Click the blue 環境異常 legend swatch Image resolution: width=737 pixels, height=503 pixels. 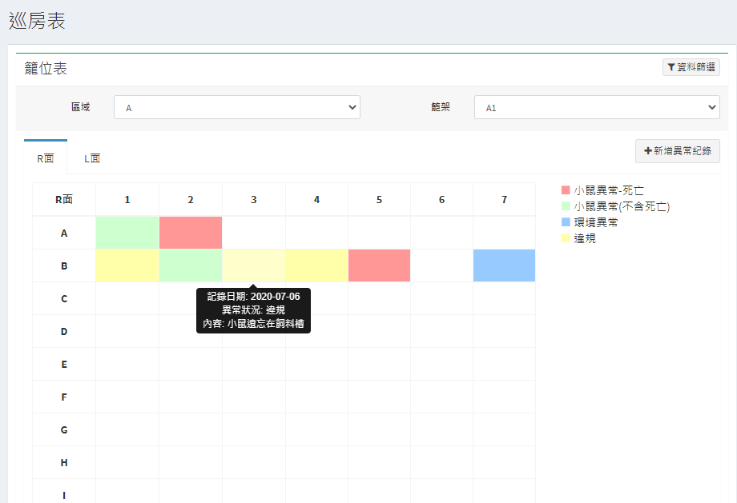pyautogui.click(x=566, y=222)
